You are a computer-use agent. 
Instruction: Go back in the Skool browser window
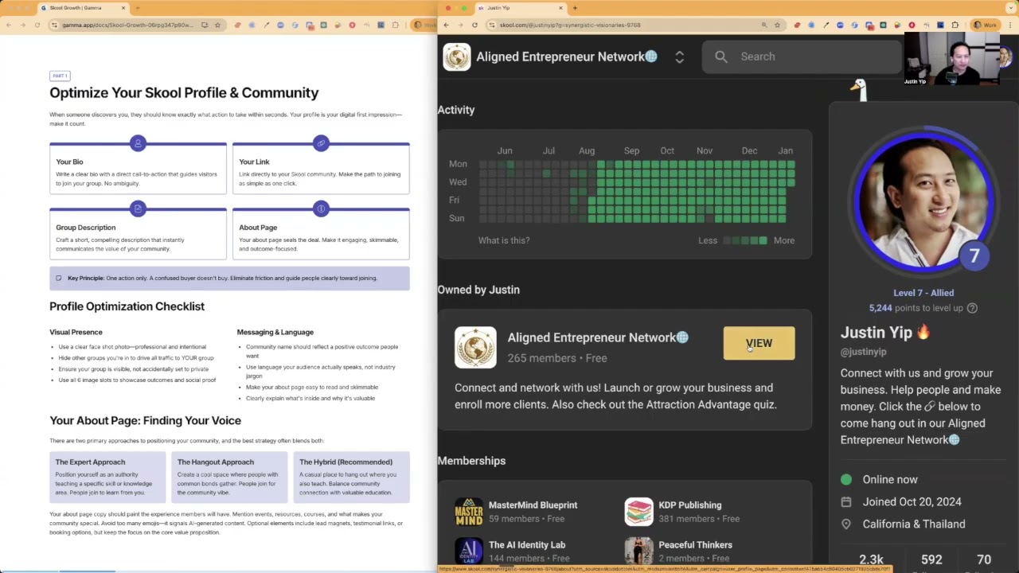coord(447,25)
